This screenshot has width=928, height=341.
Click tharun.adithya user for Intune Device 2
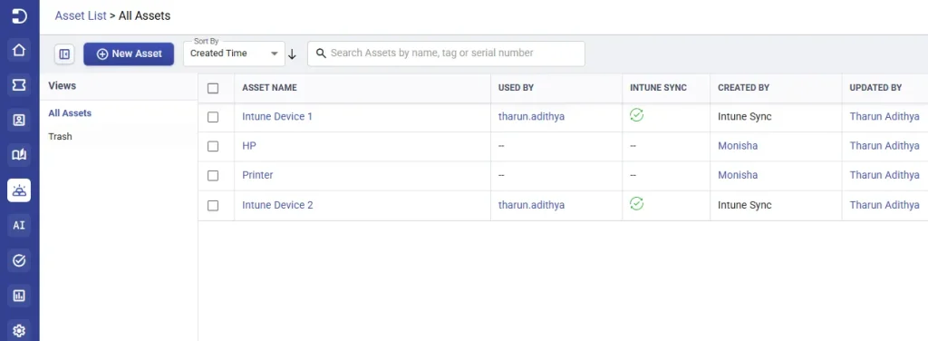click(531, 205)
